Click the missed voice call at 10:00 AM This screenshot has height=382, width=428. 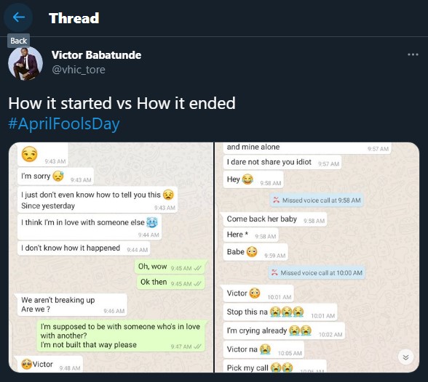[x=317, y=273]
